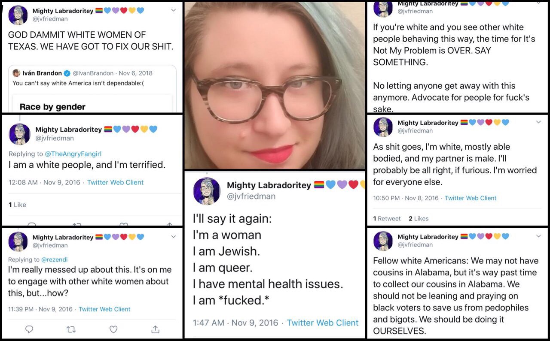View the 2 Likes on the 10:50 PM tweet
This screenshot has height=341, width=550.
coord(419,218)
